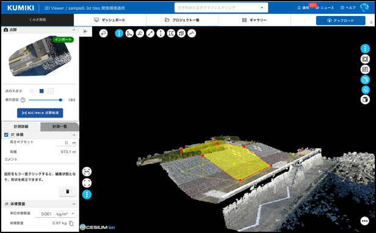Viewport: 376px width, 233px height.
Task: Choose the medium blue point size
Action: pos(42,91)
